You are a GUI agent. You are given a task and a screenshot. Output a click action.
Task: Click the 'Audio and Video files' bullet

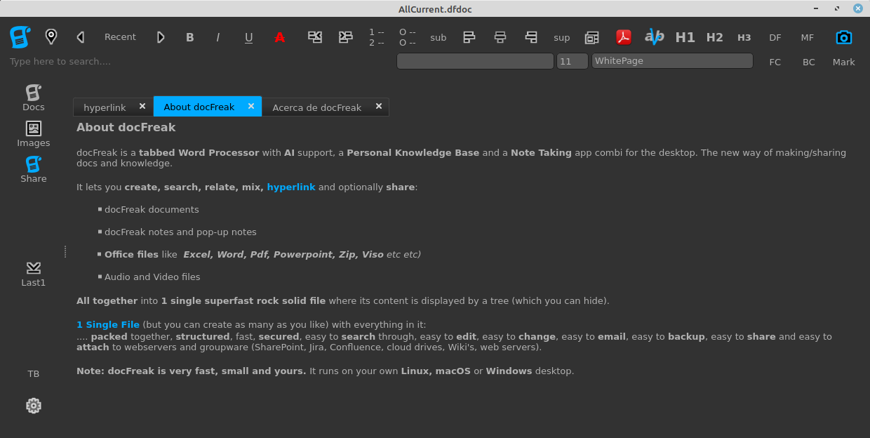(152, 277)
